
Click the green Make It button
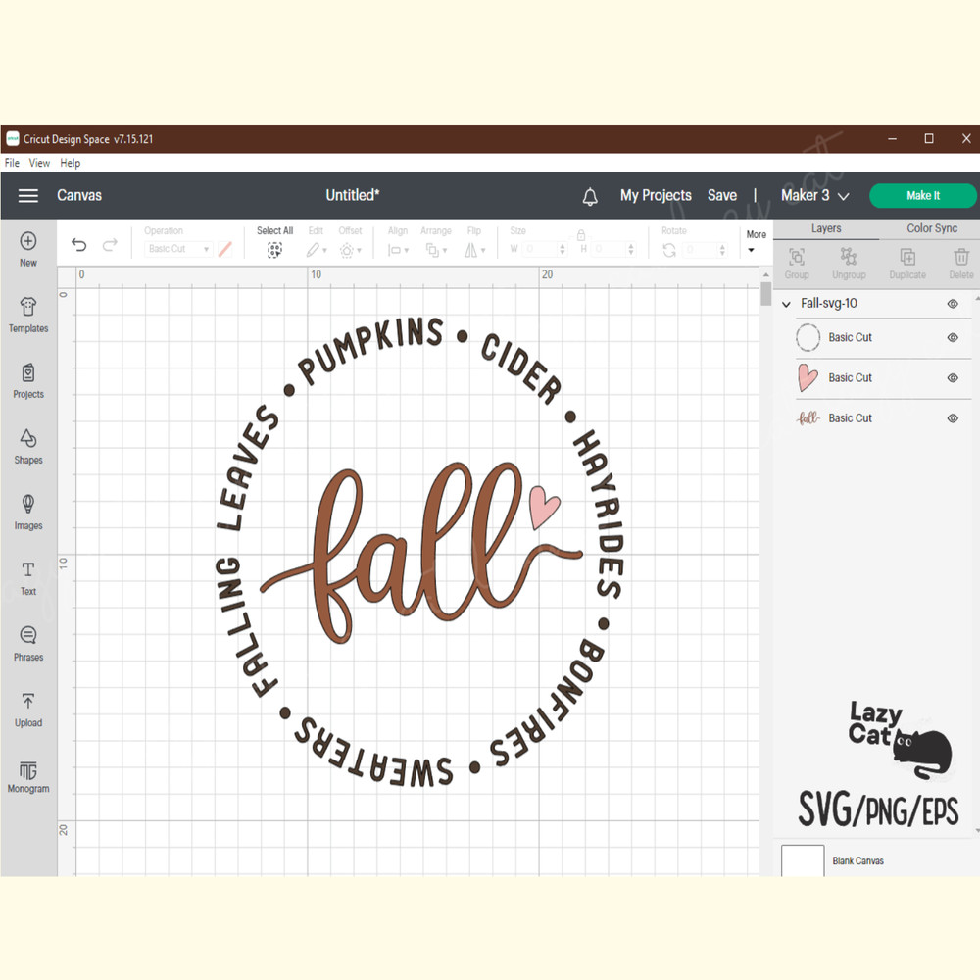[x=922, y=196]
